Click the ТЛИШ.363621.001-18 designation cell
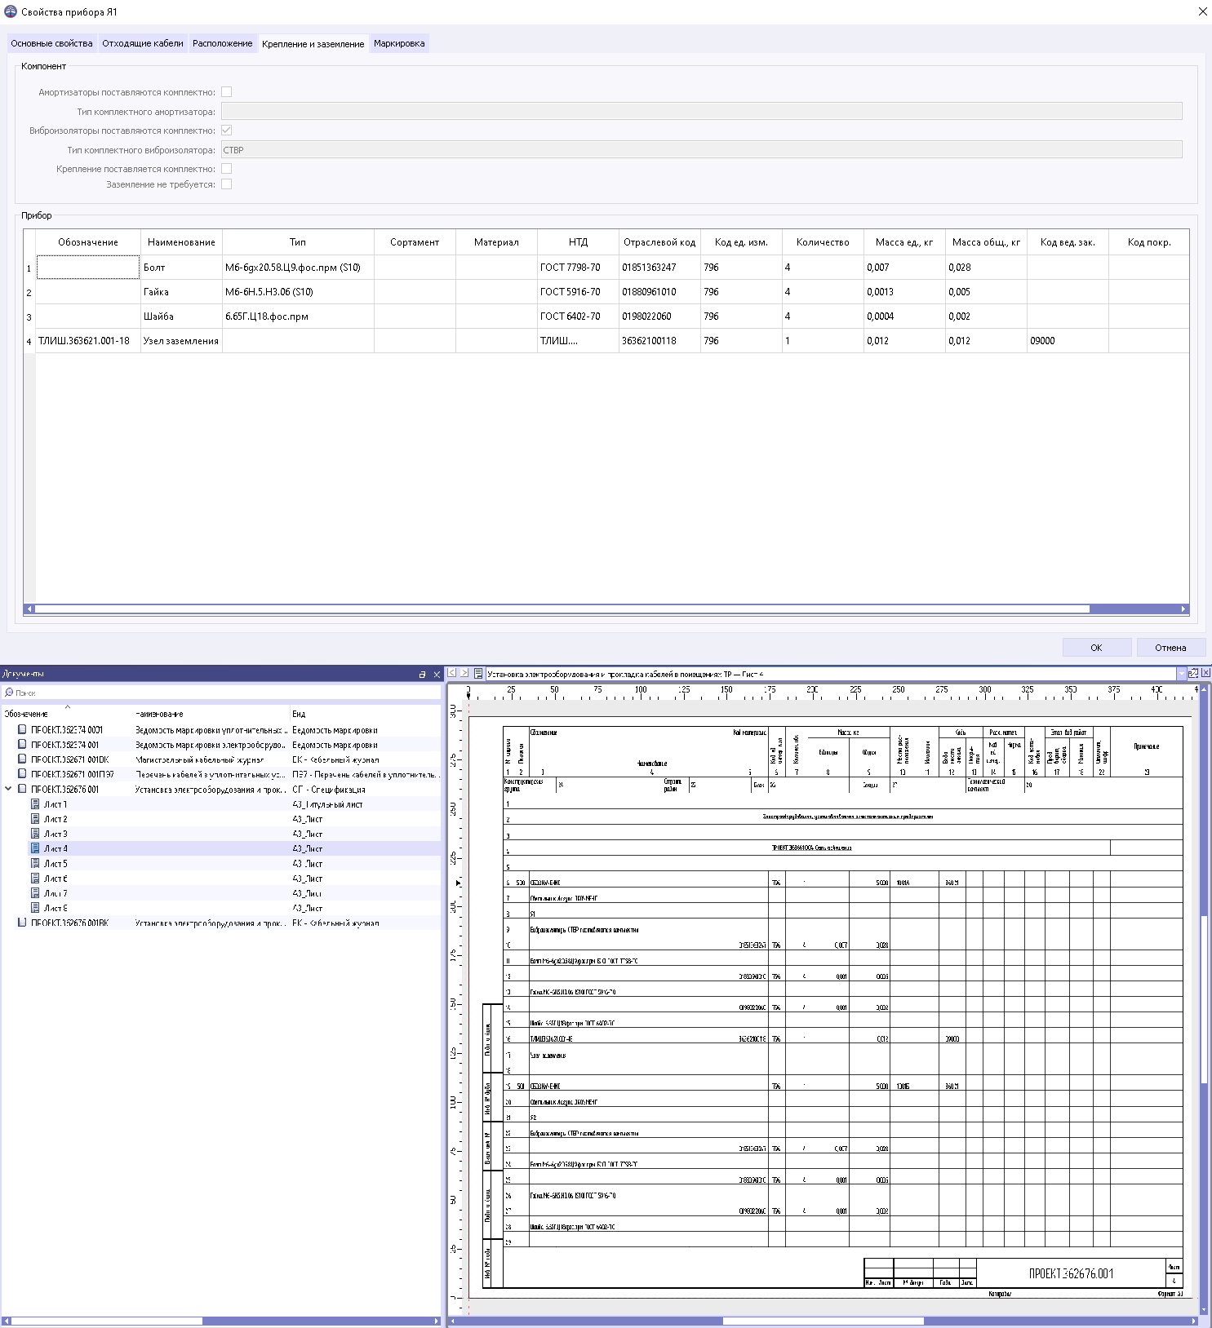 pos(88,341)
